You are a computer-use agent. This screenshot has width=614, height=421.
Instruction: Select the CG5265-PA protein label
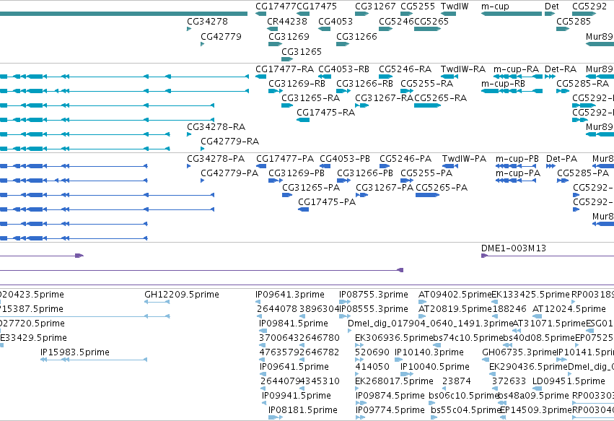coord(442,188)
